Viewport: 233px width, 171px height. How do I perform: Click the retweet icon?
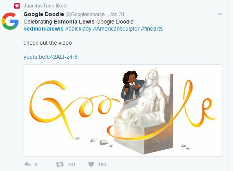60,164
